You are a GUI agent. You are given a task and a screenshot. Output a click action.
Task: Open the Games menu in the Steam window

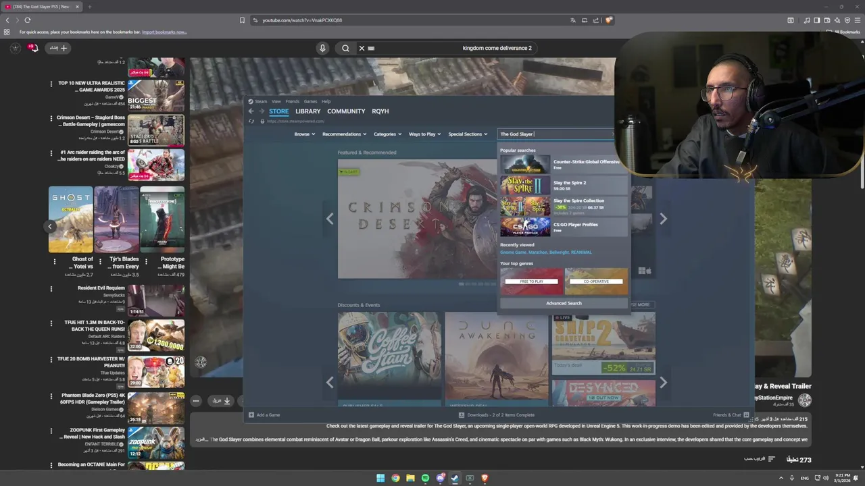(x=310, y=101)
